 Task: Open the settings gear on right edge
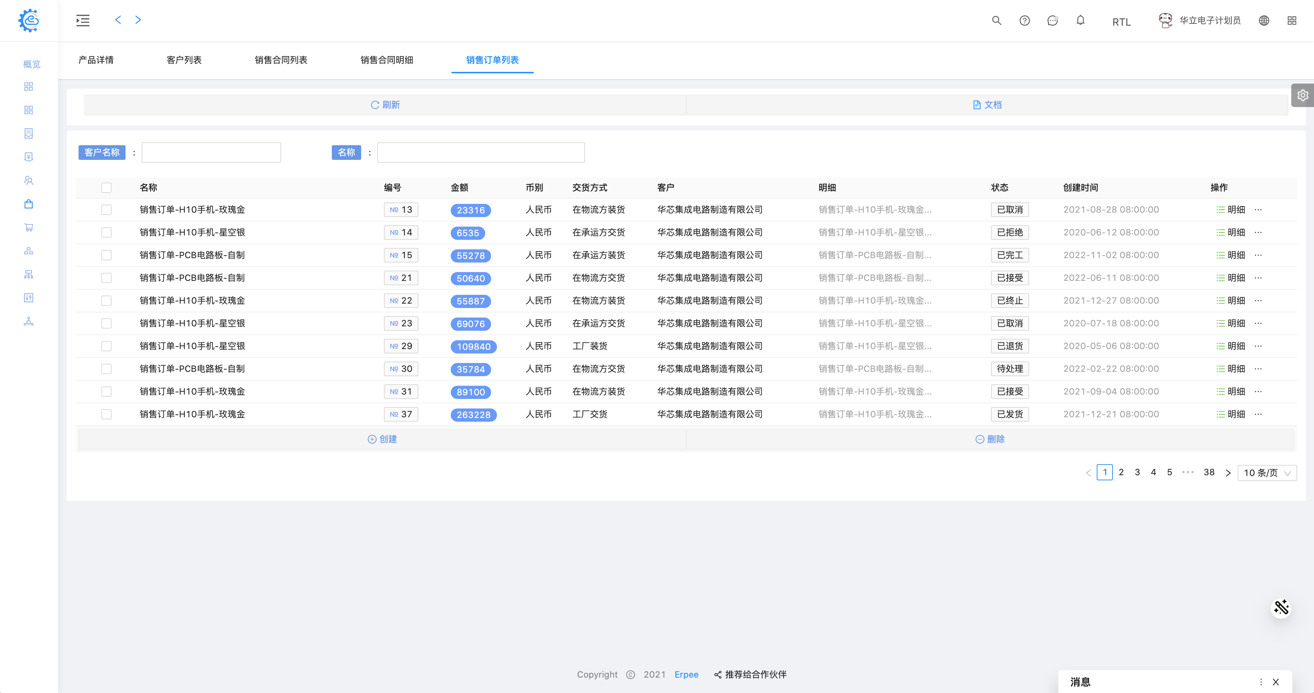click(x=1302, y=95)
